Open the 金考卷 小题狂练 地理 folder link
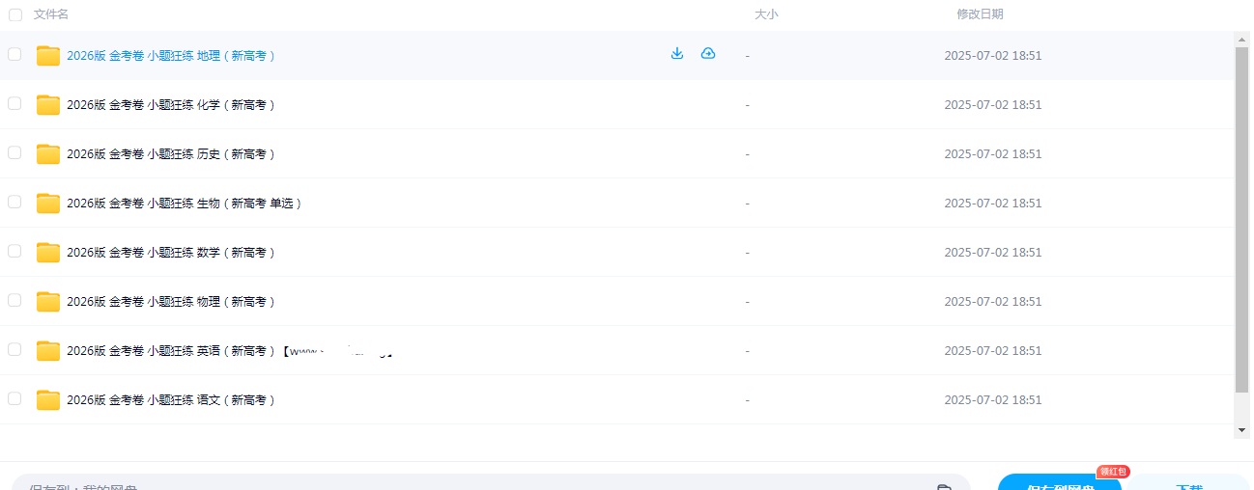1254x490 pixels. (x=170, y=56)
